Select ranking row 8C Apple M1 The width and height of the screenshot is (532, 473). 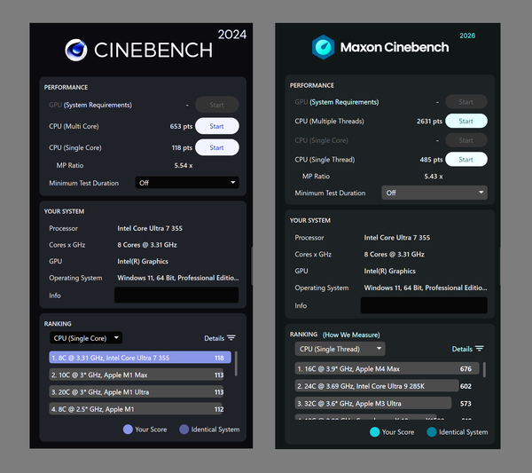pos(137,409)
